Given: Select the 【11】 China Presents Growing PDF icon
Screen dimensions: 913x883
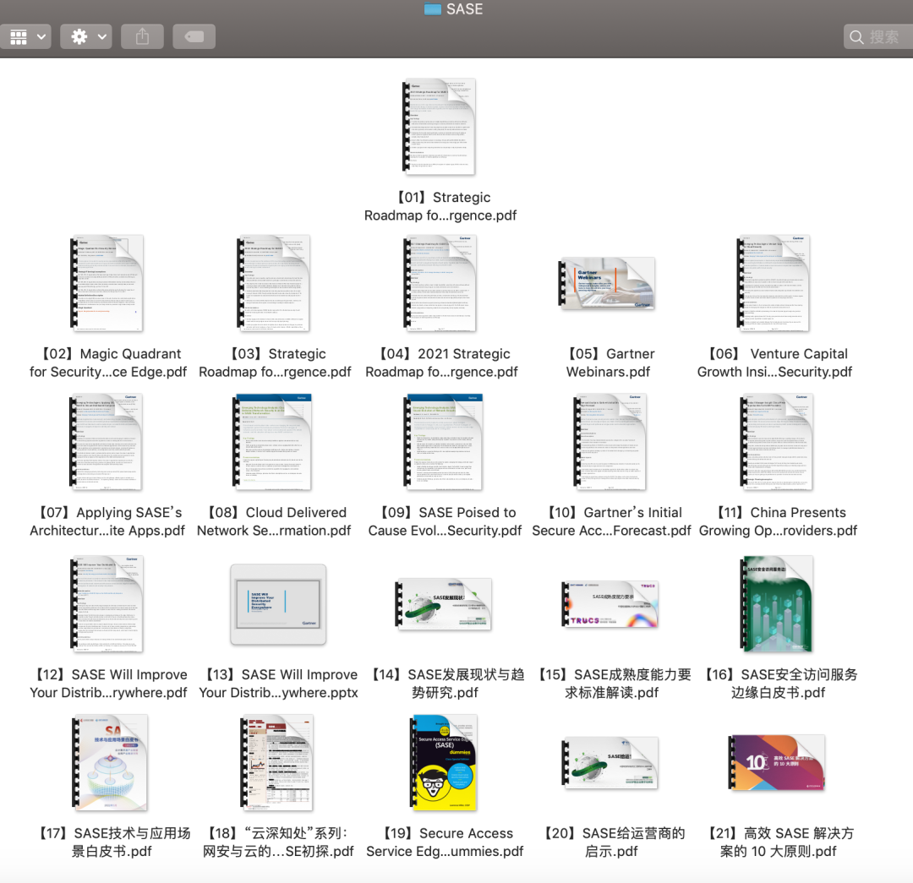Looking at the screenshot, I should [777, 442].
